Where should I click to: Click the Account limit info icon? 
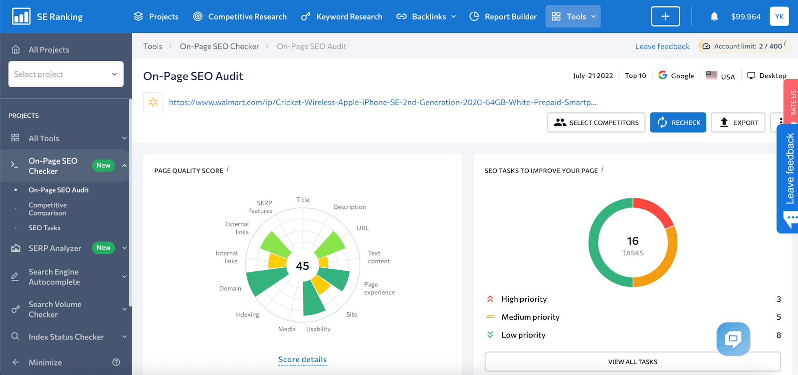click(x=785, y=43)
